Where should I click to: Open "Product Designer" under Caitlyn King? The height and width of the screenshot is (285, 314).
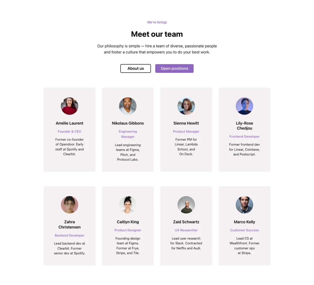pyautogui.click(x=128, y=230)
